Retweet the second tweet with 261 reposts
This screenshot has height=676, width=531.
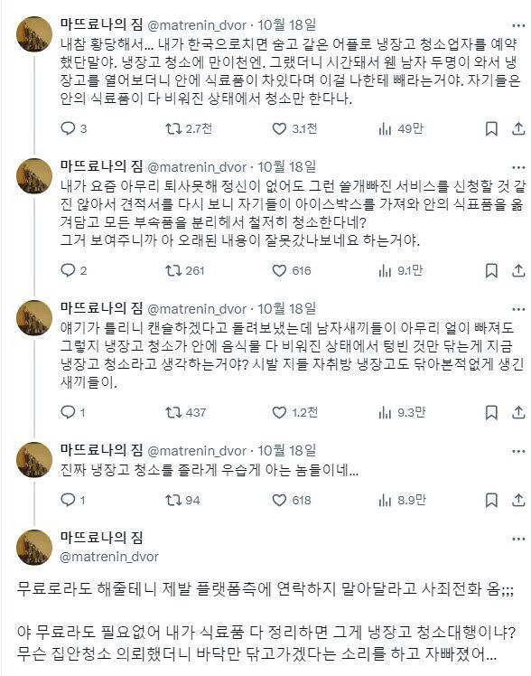[x=185, y=271]
